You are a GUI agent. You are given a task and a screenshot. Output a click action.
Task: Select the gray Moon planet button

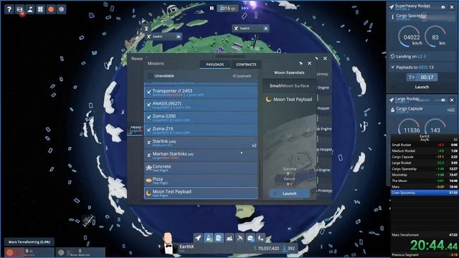[x=62, y=9]
